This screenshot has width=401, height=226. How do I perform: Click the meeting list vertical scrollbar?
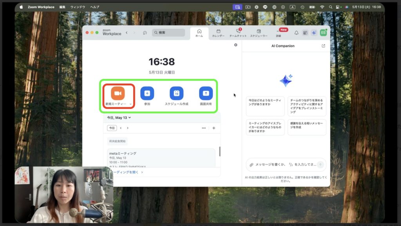(219, 152)
